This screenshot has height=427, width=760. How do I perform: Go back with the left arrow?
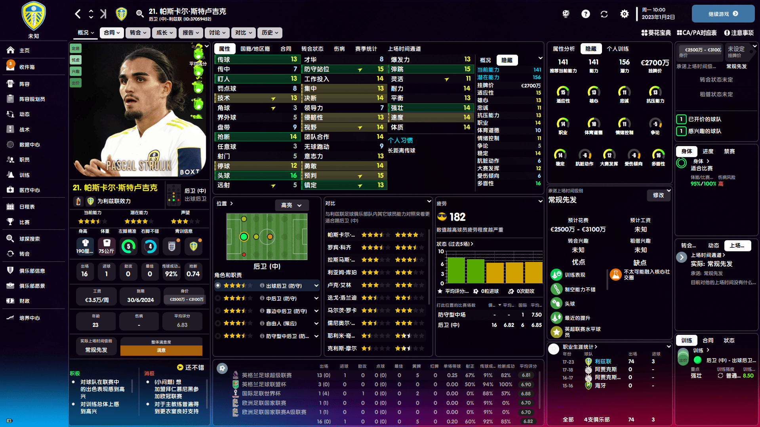click(78, 14)
